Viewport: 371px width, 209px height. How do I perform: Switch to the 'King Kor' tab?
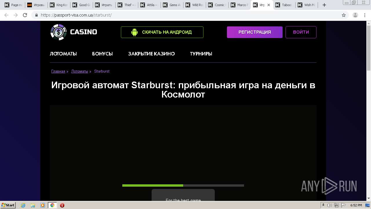tap(59, 5)
